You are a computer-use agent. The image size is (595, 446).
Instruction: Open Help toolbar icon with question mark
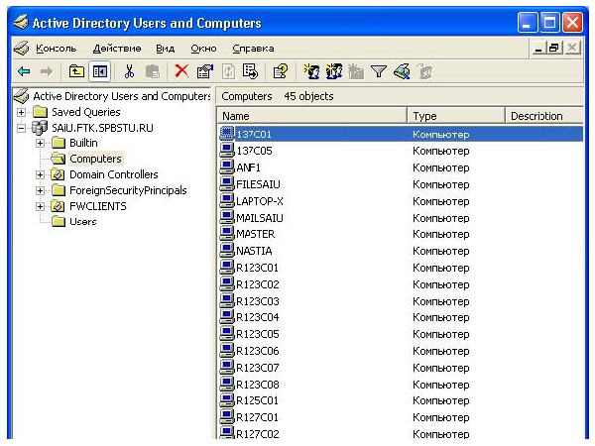pos(281,71)
